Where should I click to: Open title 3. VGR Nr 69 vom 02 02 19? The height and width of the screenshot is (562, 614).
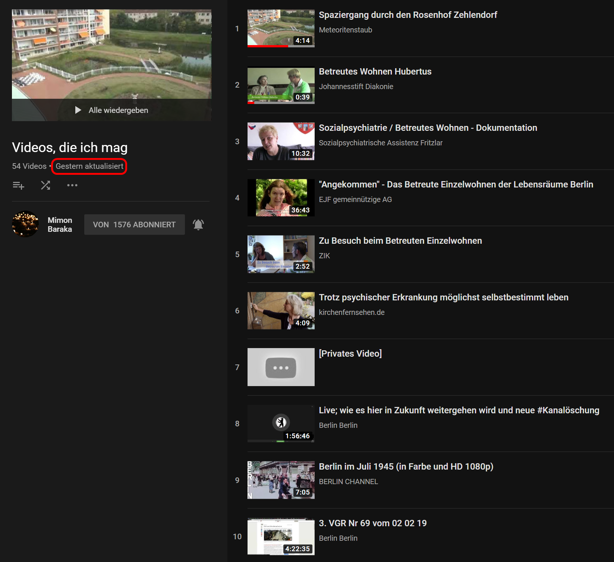[373, 523]
